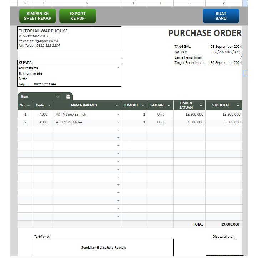Click the TANGGAL: label
The height and width of the screenshot is (258, 258).
point(183,47)
